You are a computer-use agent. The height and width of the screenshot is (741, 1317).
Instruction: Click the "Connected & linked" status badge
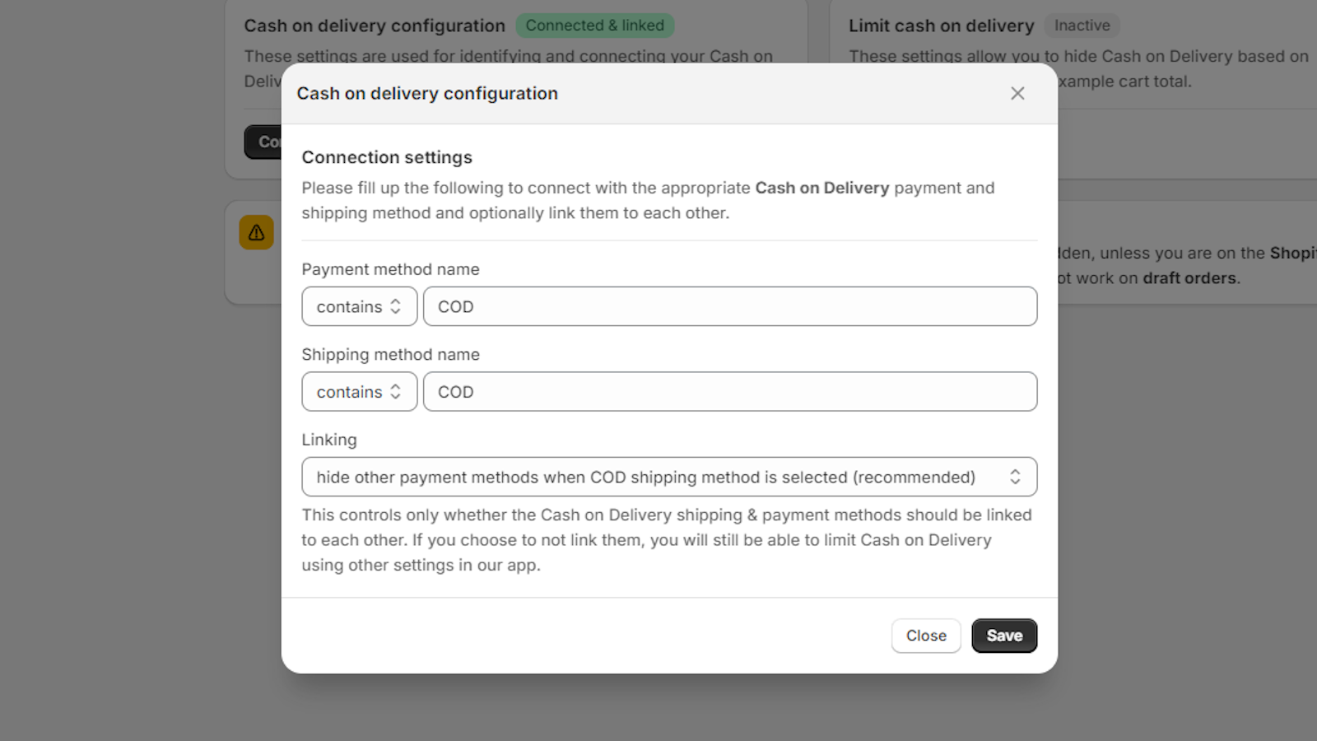click(595, 26)
